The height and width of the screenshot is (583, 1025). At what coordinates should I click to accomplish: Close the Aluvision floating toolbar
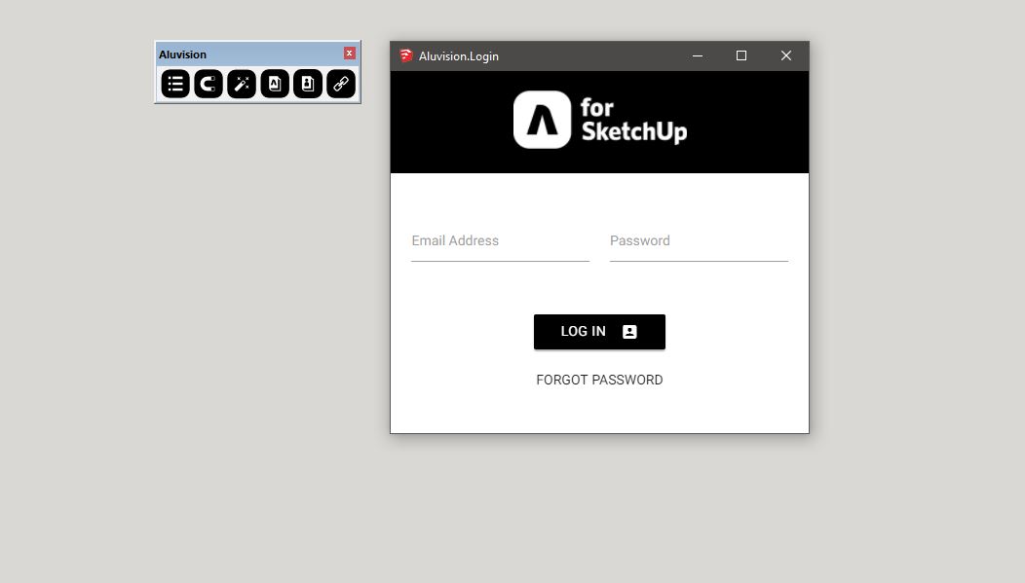point(350,54)
